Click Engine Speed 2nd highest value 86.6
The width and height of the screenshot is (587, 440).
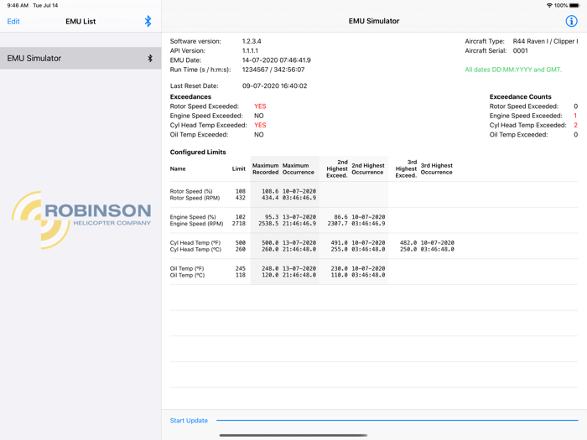340,217
